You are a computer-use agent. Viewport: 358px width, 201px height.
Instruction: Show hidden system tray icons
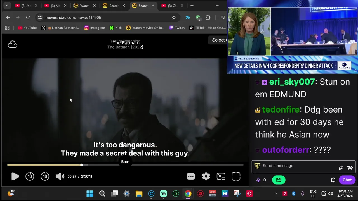coord(276,193)
